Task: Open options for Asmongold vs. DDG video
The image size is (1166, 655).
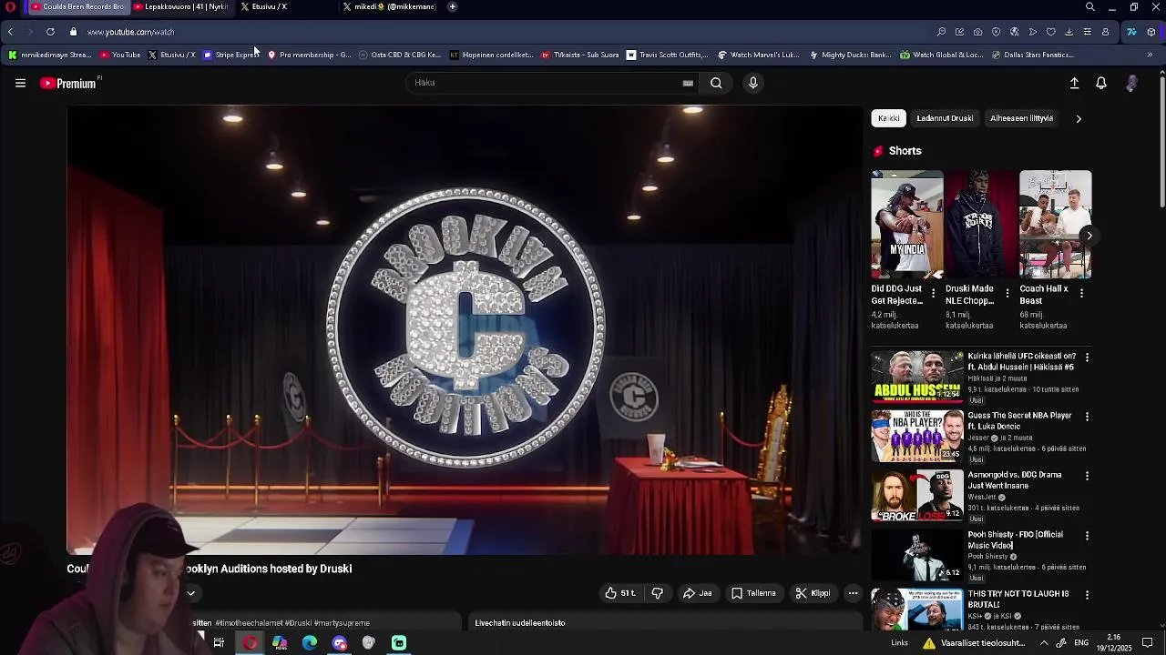Action: coord(1087,476)
